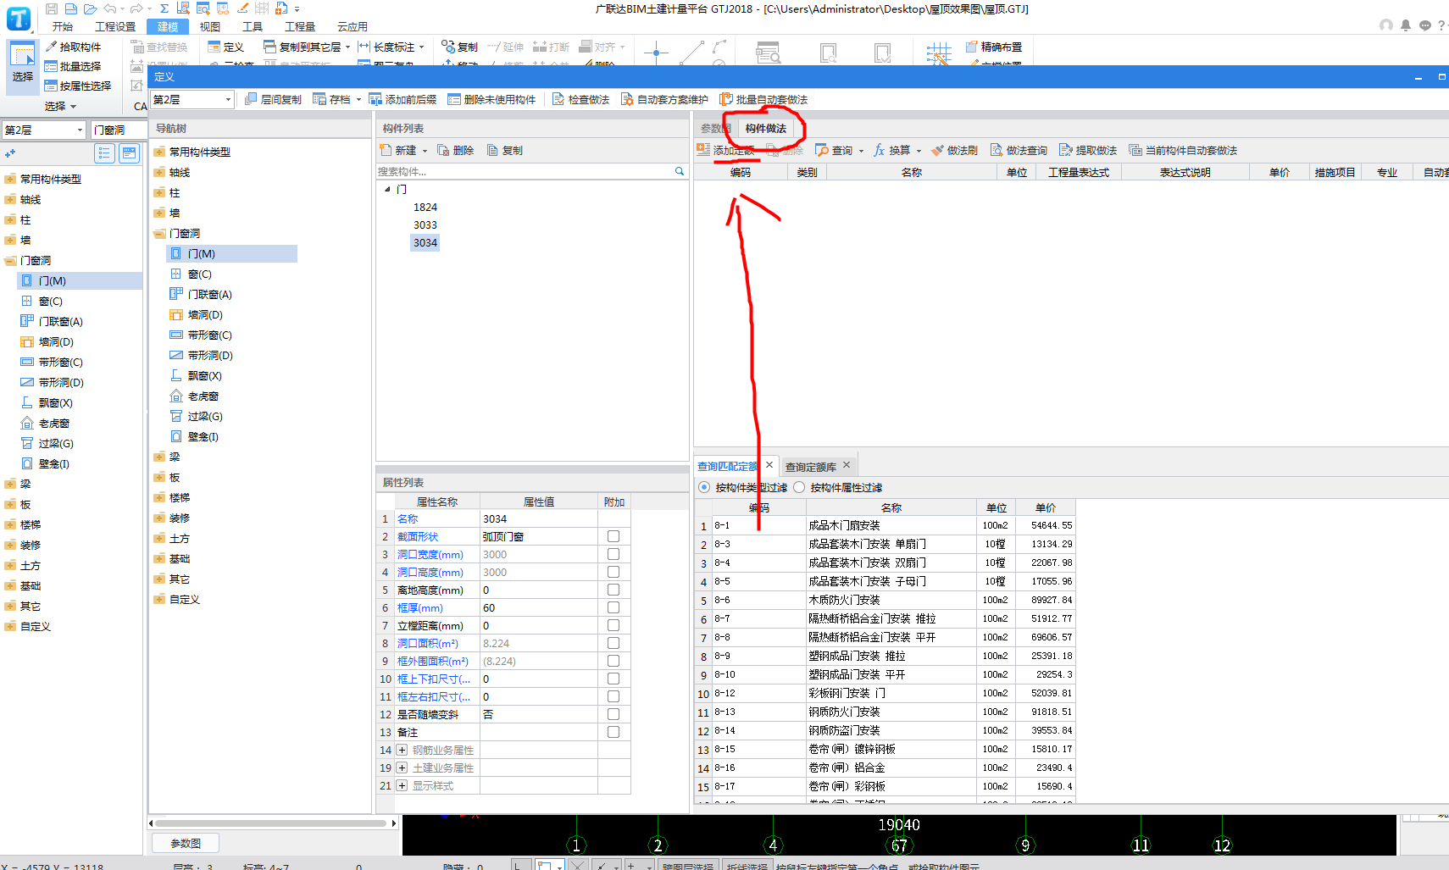
Task: Click 添加前后缀 toolbar item
Action: point(403,99)
